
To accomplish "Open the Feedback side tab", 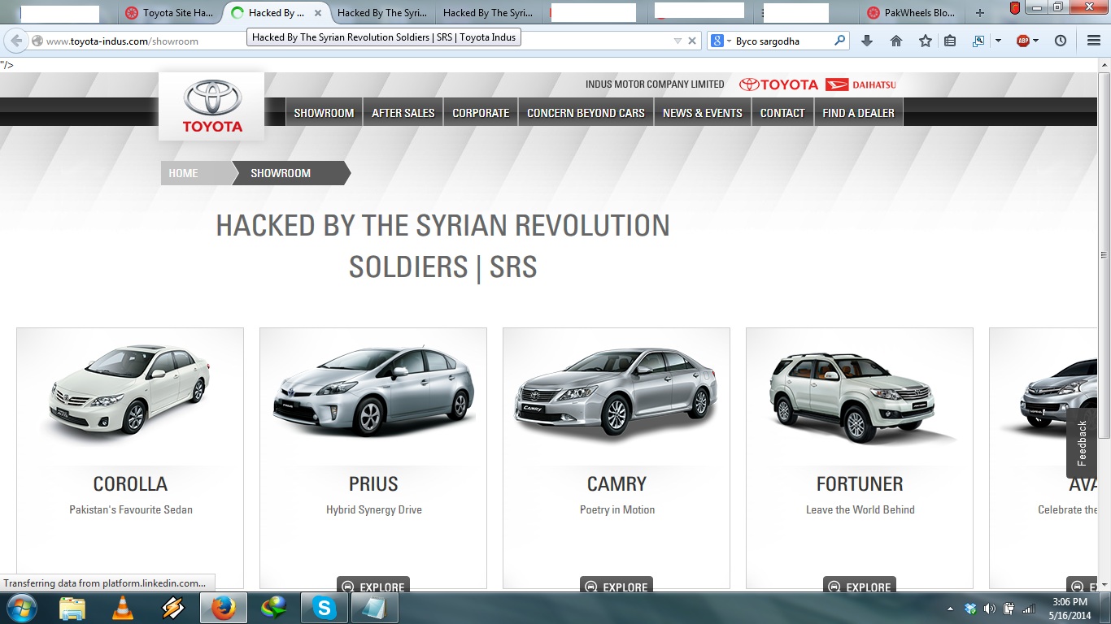I will point(1082,443).
